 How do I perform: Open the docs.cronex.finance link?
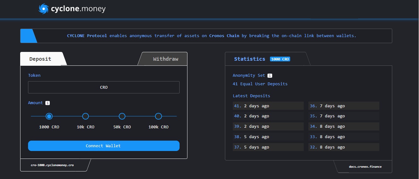tap(365, 167)
